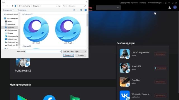Click the Free Fire title
The width and height of the screenshot is (179, 100).
coord(135,80)
